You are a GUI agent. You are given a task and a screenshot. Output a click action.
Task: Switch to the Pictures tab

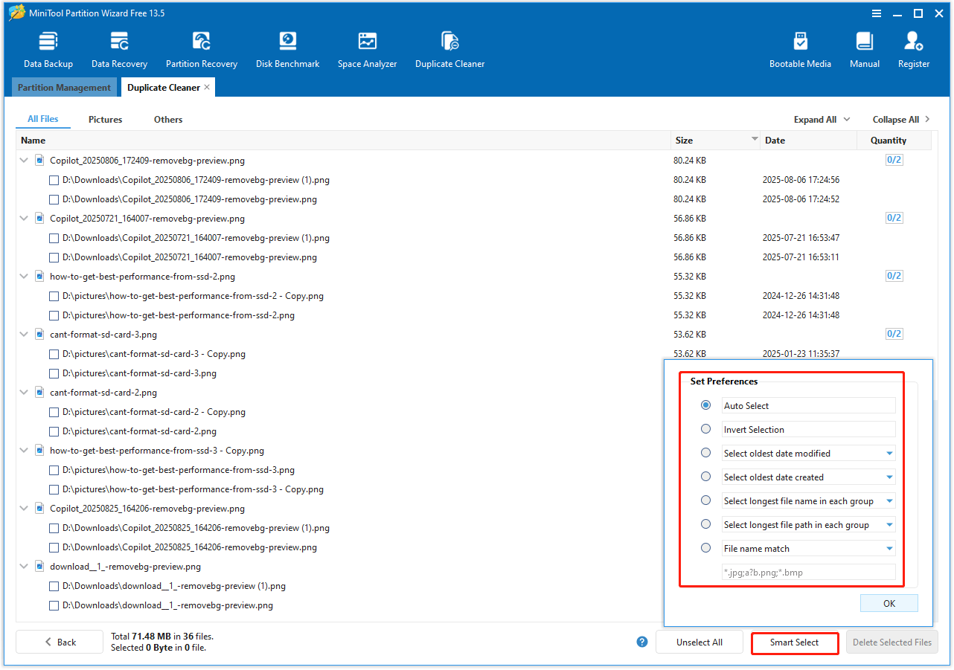105,119
